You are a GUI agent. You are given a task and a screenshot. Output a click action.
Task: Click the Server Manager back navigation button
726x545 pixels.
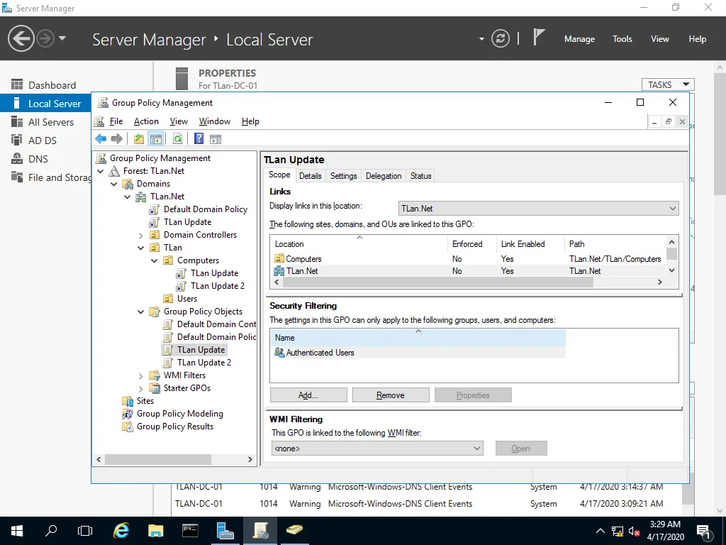21,38
